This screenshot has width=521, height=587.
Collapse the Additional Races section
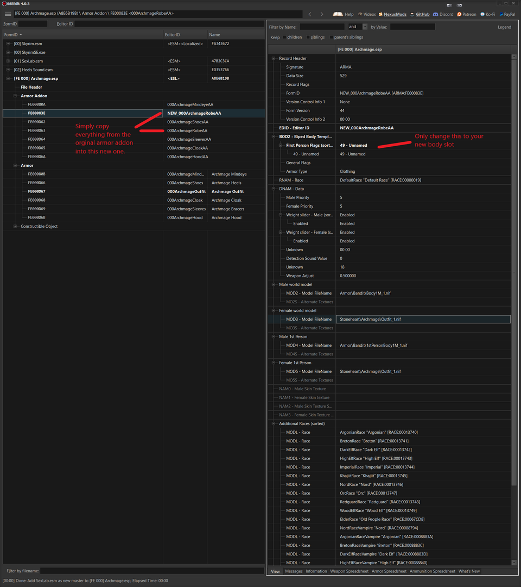[x=274, y=423]
